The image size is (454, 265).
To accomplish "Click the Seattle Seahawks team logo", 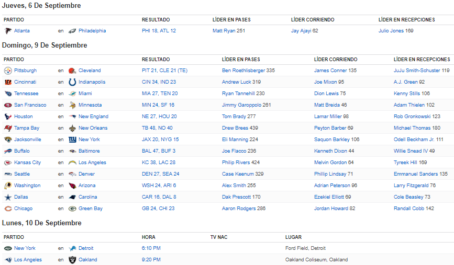I will coord(8,174).
